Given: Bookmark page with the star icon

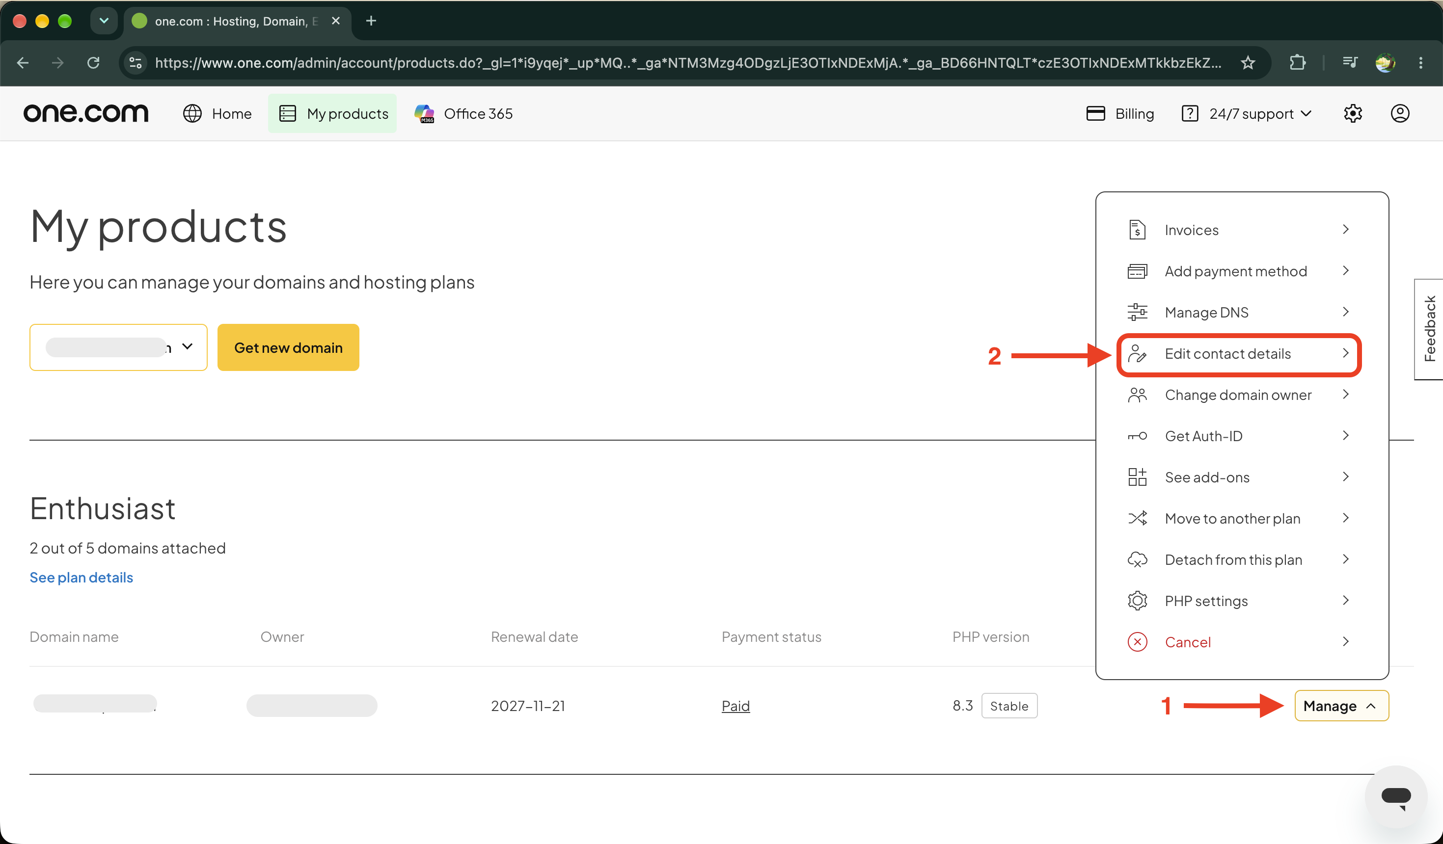Looking at the screenshot, I should (1248, 63).
